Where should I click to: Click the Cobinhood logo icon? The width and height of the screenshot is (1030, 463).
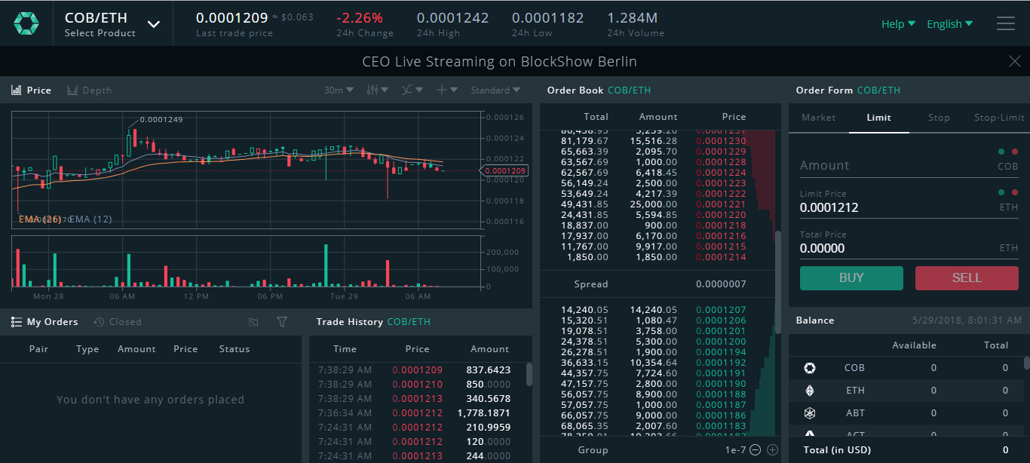tap(26, 23)
